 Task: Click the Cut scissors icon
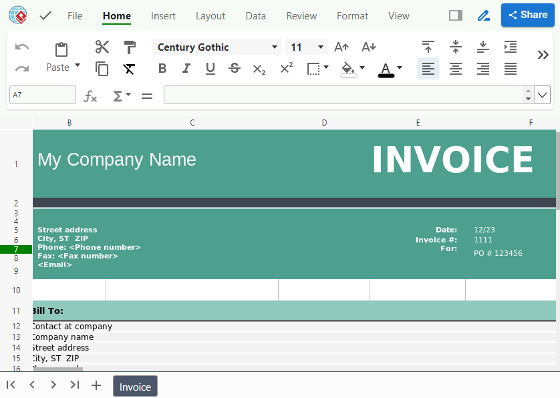coord(102,47)
